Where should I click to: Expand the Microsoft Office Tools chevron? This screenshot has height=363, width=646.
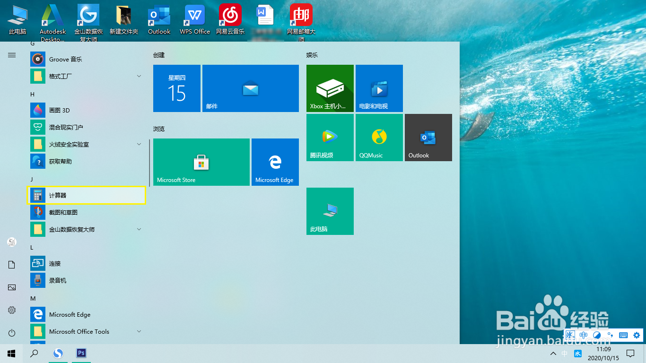(139, 331)
